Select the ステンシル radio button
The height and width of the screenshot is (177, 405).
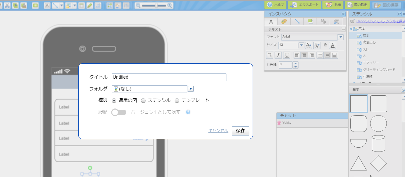pyautogui.click(x=143, y=101)
